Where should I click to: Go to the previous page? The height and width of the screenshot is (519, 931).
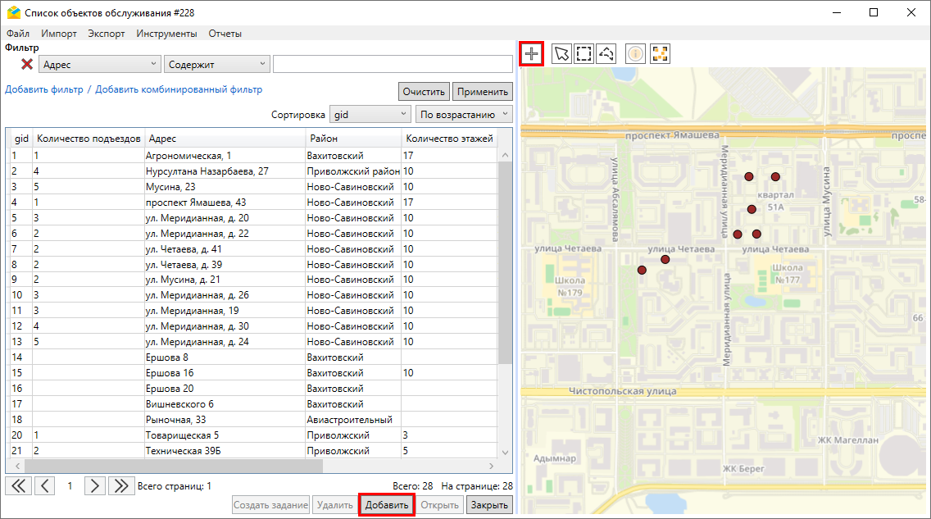click(x=44, y=485)
